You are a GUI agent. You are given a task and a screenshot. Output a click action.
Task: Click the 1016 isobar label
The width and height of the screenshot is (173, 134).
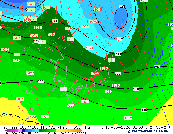click(x=34, y=35)
